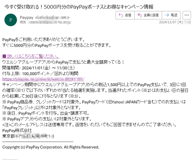
Task: Click the line ウエルシアグループアプリからPayPayで支払う
Action: point(63,62)
